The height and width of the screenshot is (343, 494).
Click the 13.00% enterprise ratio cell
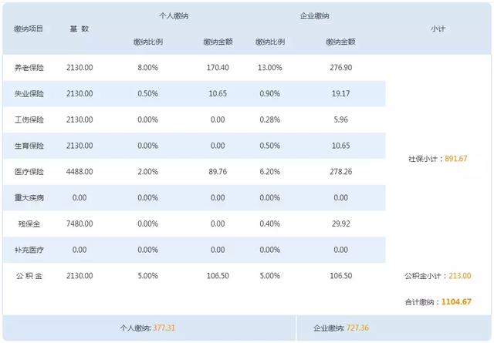(x=269, y=68)
